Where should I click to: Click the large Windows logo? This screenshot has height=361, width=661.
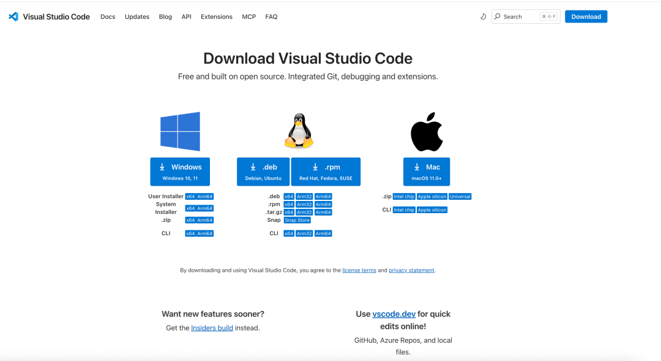(x=180, y=131)
